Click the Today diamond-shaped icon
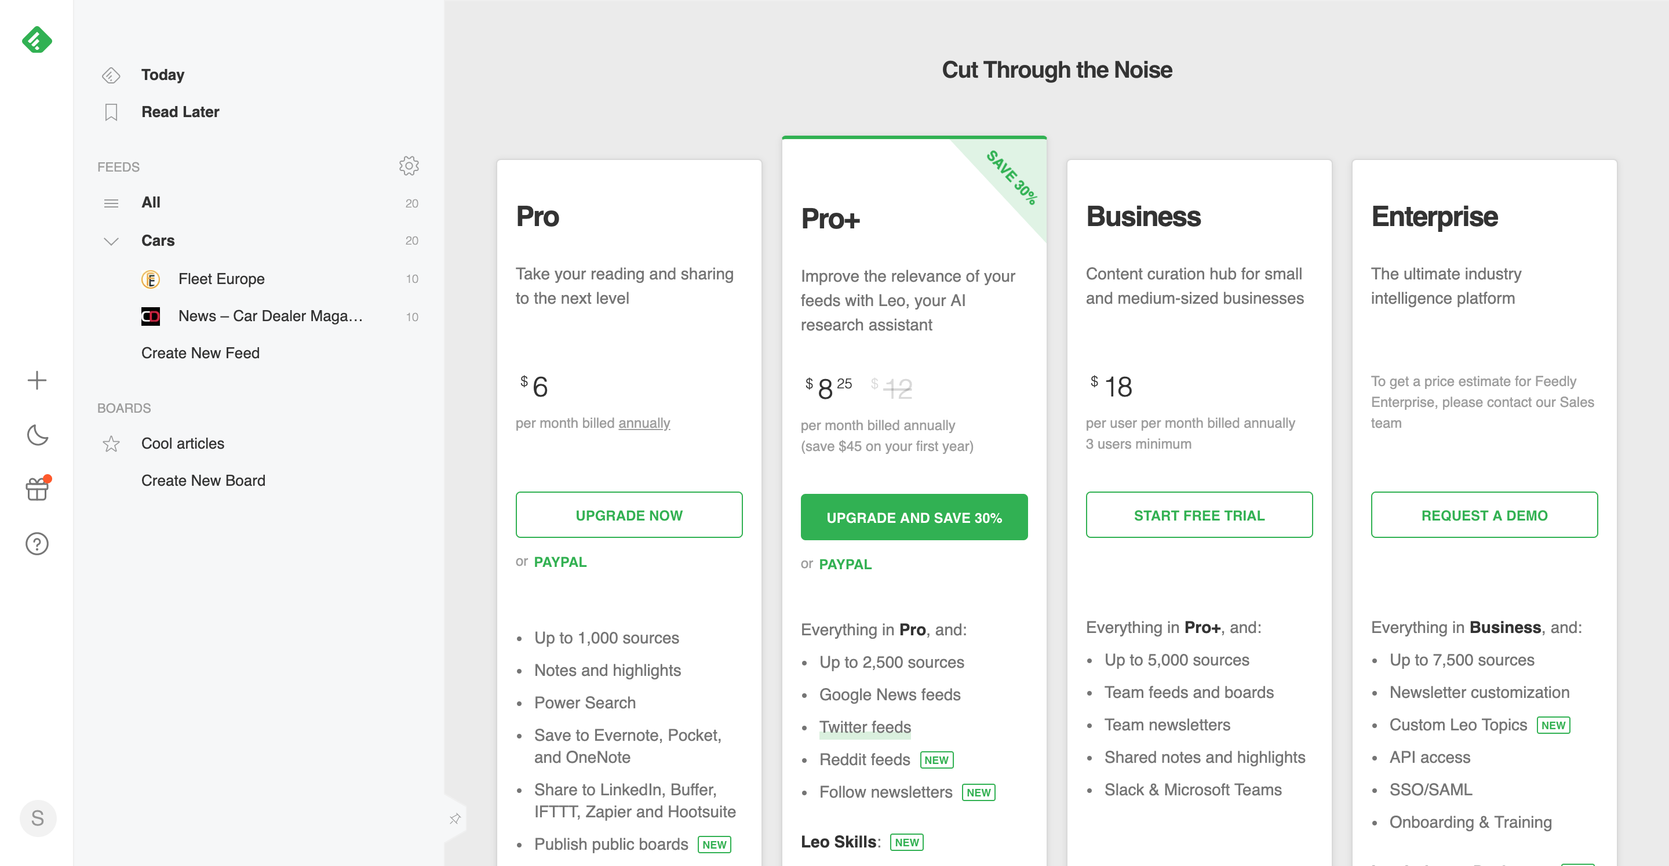Image resolution: width=1669 pixels, height=866 pixels. pos(110,75)
